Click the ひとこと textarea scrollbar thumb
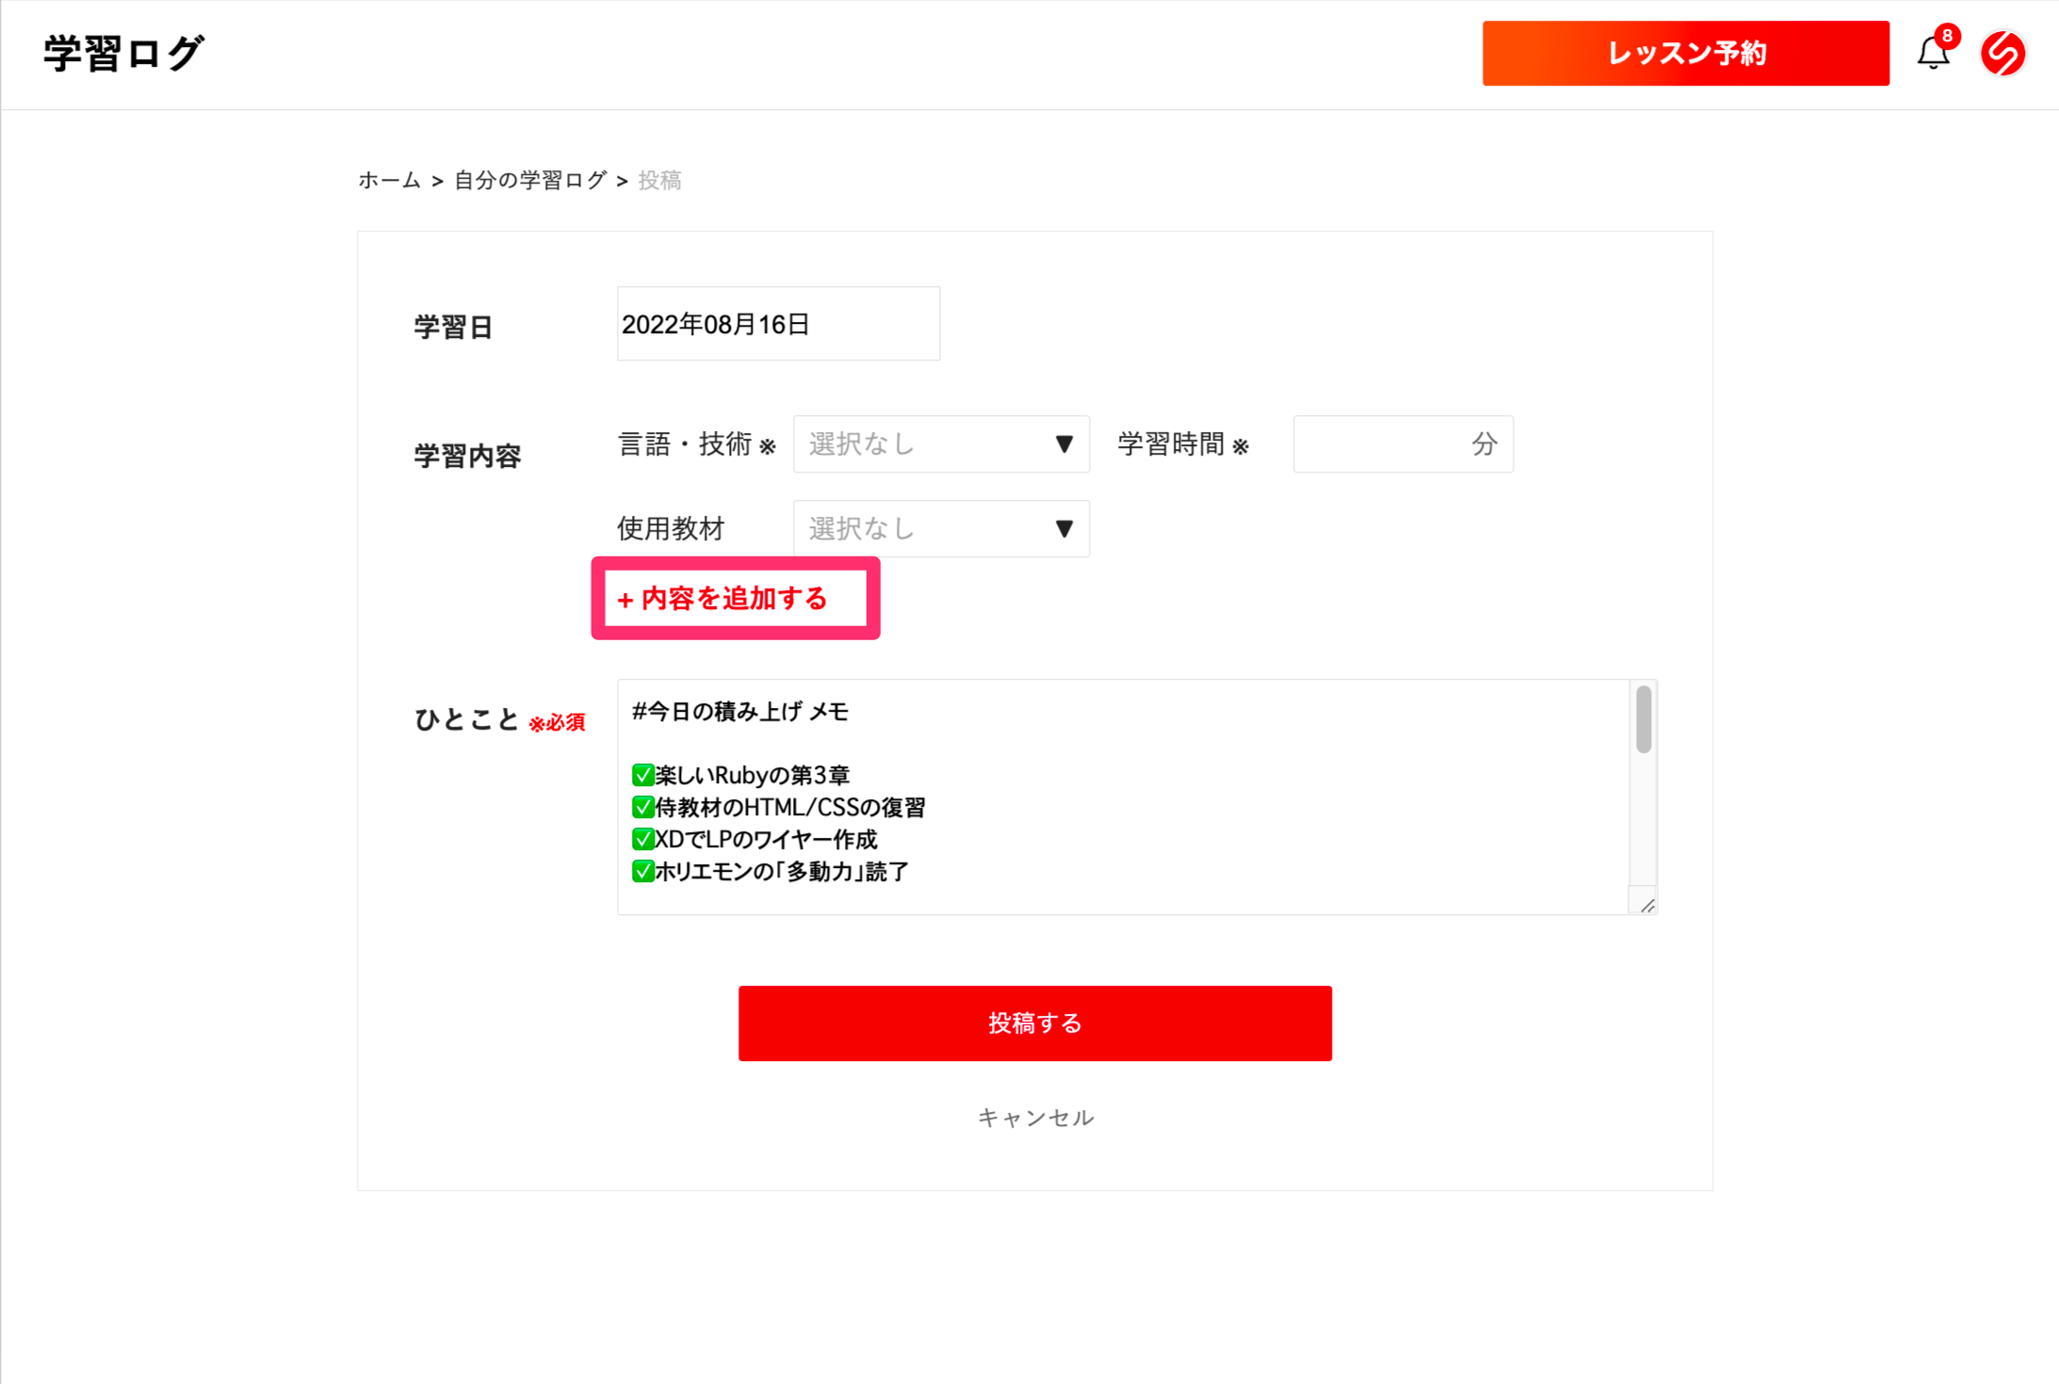 pos(1644,720)
